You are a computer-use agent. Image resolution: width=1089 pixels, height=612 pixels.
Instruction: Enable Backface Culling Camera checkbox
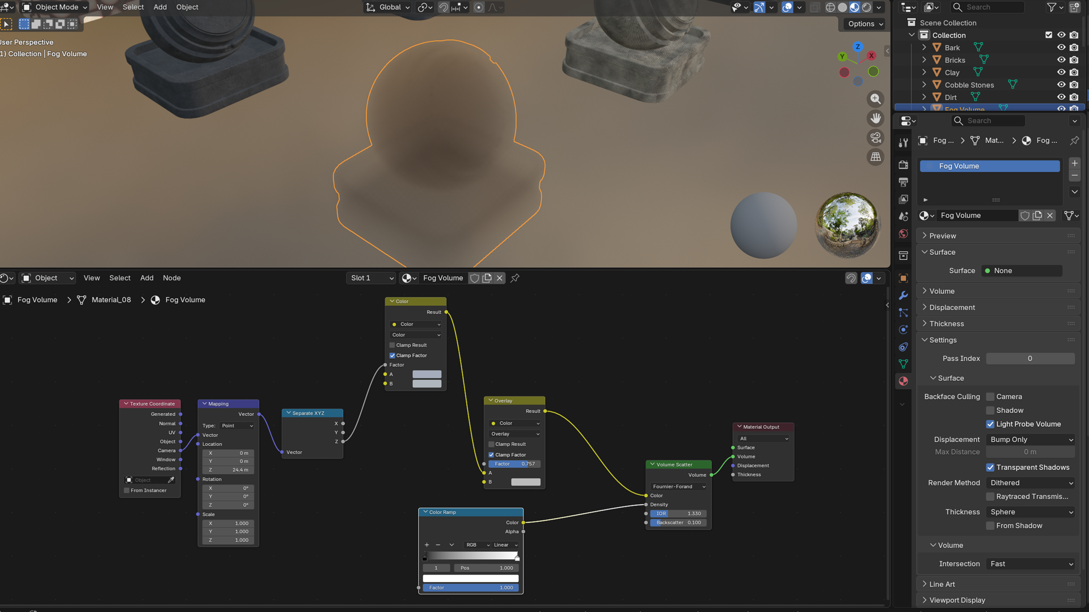[990, 397]
